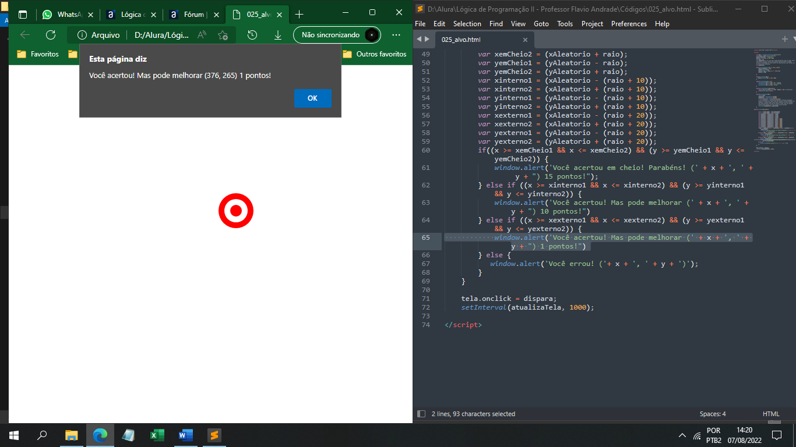Open the Outros favoritos folder
Screen dimensions: 796x447
[x=374, y=54]
